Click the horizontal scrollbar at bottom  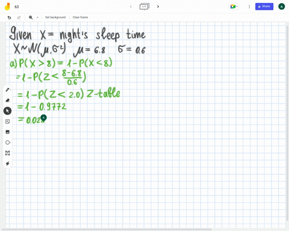coord(107,229)
